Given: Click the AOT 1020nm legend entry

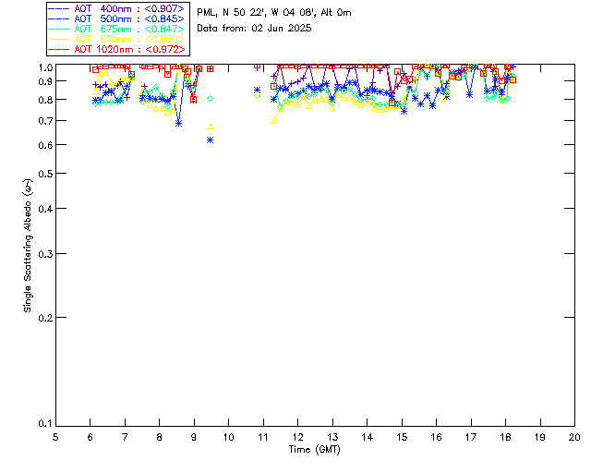Looking at the screenshot, I should (116, 49).
